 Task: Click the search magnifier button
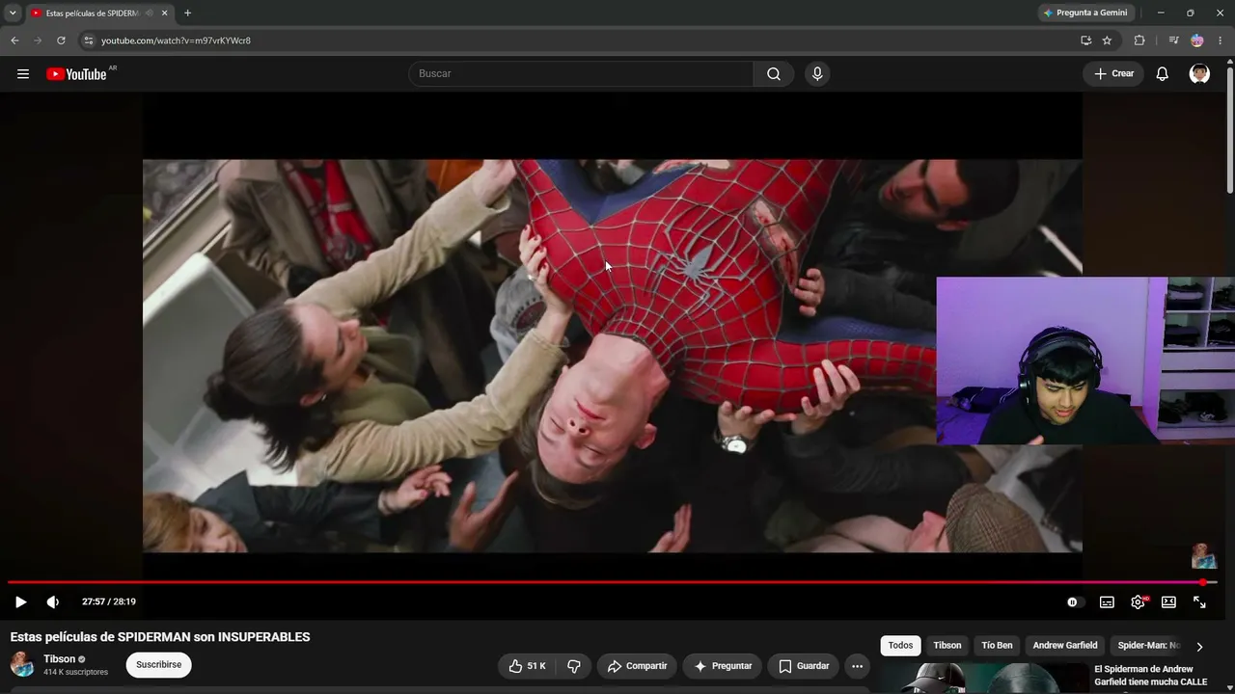click(774, 74)
